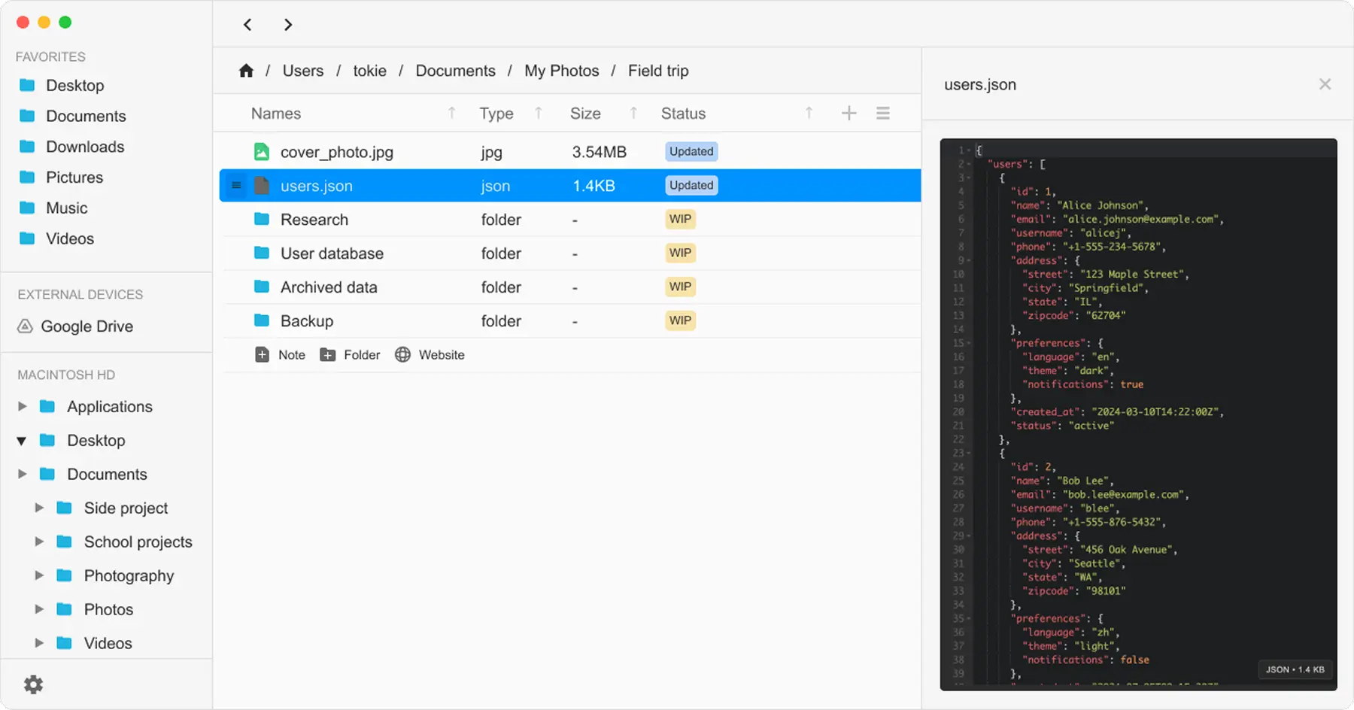Click the home icon in breadcrumb
The height and width of the screenshot is (710, 1354).
pos(246,71)
